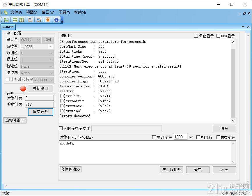This screenshot has height=196, width=252.
Task: Click the timed send interval 1000 field
Action: [180, 137]
